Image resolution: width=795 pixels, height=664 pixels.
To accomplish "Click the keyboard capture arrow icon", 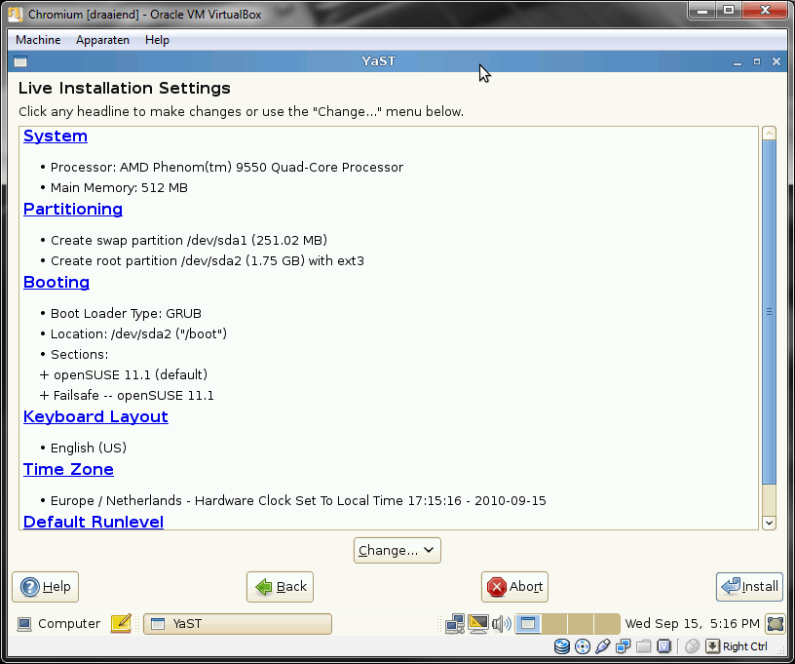I will click(712, 646).
